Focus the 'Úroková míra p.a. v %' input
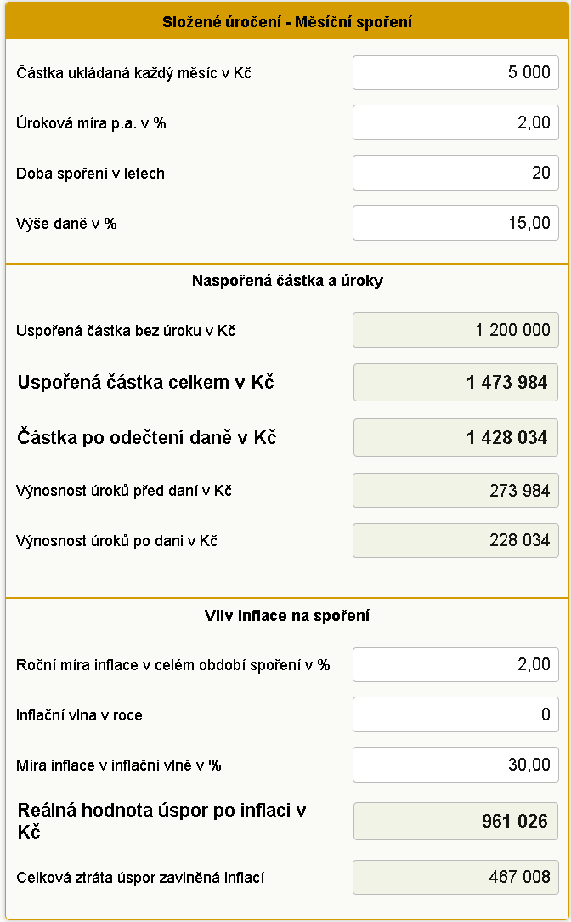This screenshot has height=922, width=571. click(x=455, y=122)
